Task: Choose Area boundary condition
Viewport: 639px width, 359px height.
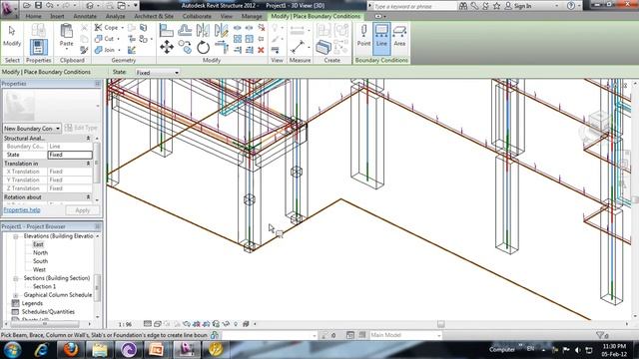Action: pos(399,35)
